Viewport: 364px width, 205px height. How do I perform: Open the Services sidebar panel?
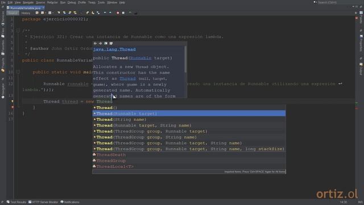tap(3, 18)
